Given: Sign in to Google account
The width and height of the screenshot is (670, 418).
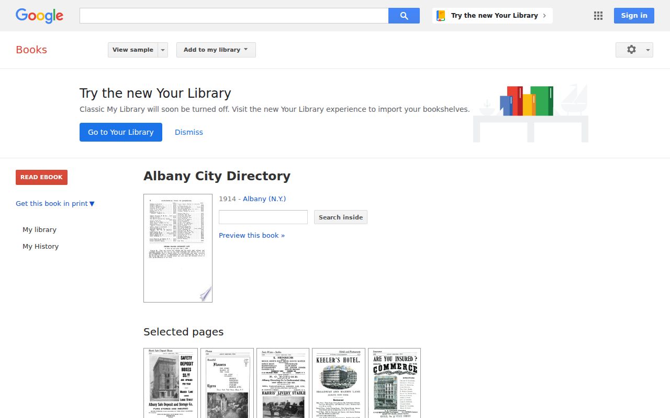Looking at the screenshot, I should tap(634, 16).
